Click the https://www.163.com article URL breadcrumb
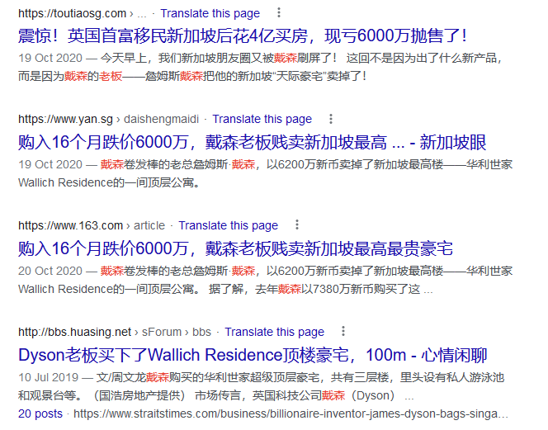The width and height of the screenshot is (548, 430). click(92, 225)
